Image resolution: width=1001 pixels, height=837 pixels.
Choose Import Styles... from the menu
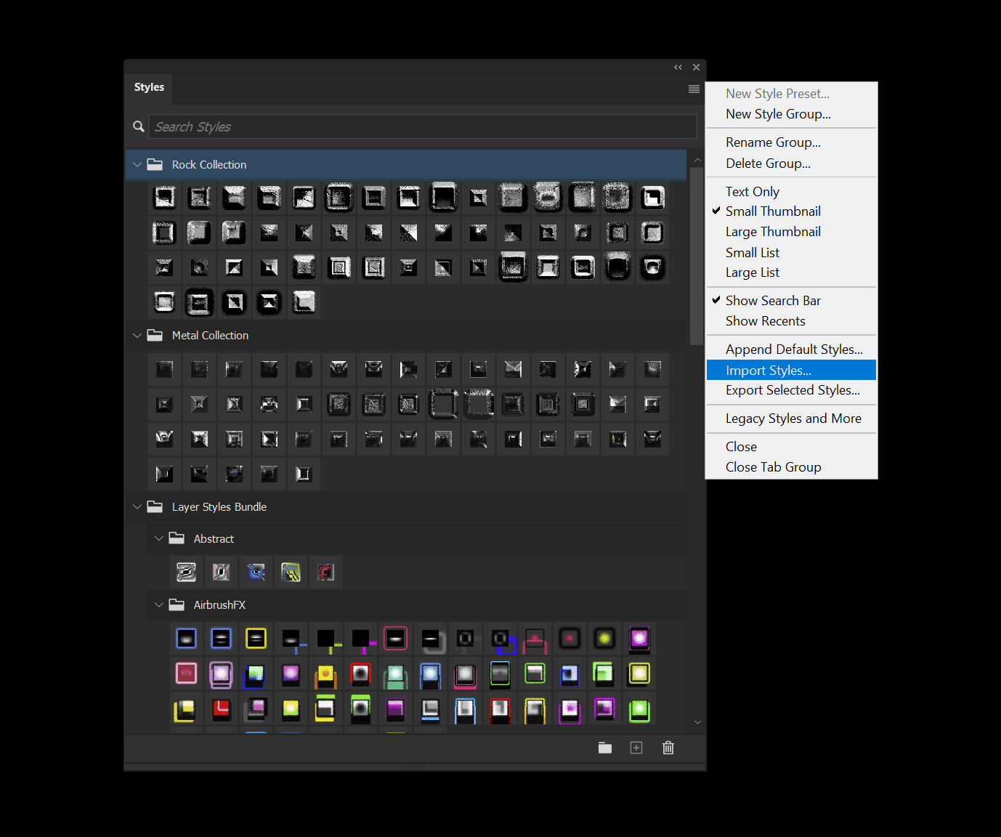click(x=792, y=371)
